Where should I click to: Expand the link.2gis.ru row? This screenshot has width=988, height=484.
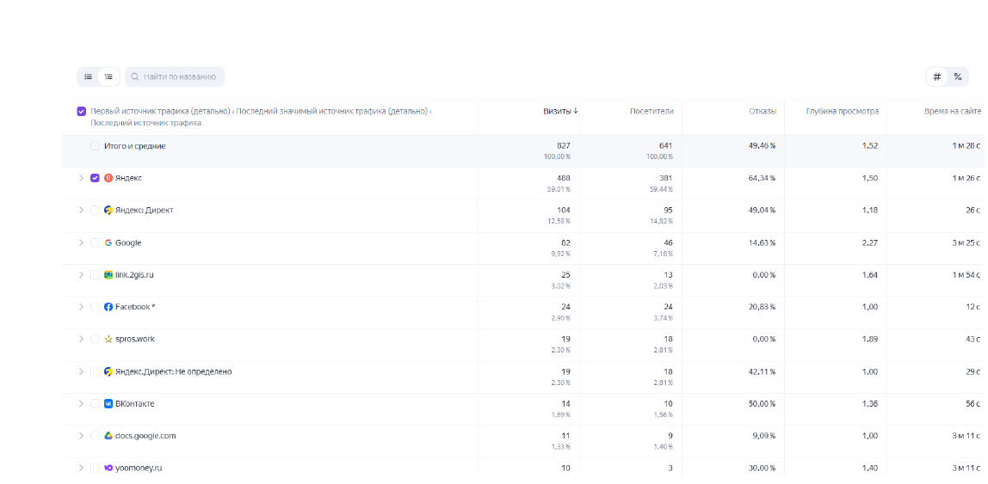[x=81, y=275]
